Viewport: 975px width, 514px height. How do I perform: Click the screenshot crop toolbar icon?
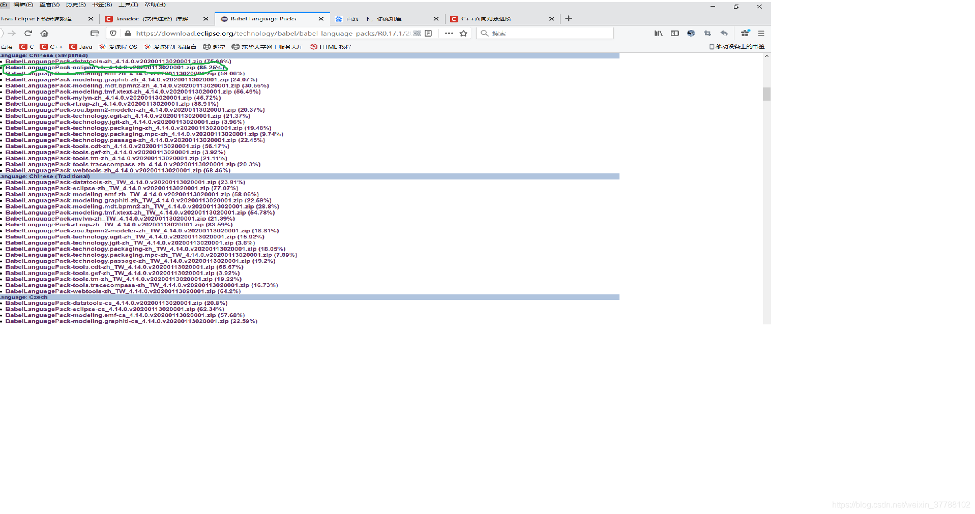tap(707, 33)
